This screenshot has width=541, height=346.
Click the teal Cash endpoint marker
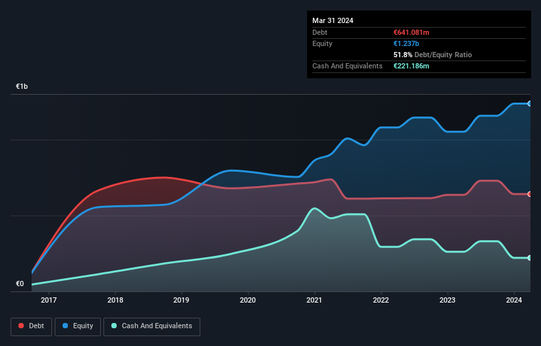(x=530, y=258)
